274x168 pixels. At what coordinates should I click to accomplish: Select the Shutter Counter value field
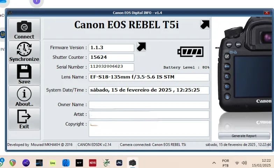point(111,57)
